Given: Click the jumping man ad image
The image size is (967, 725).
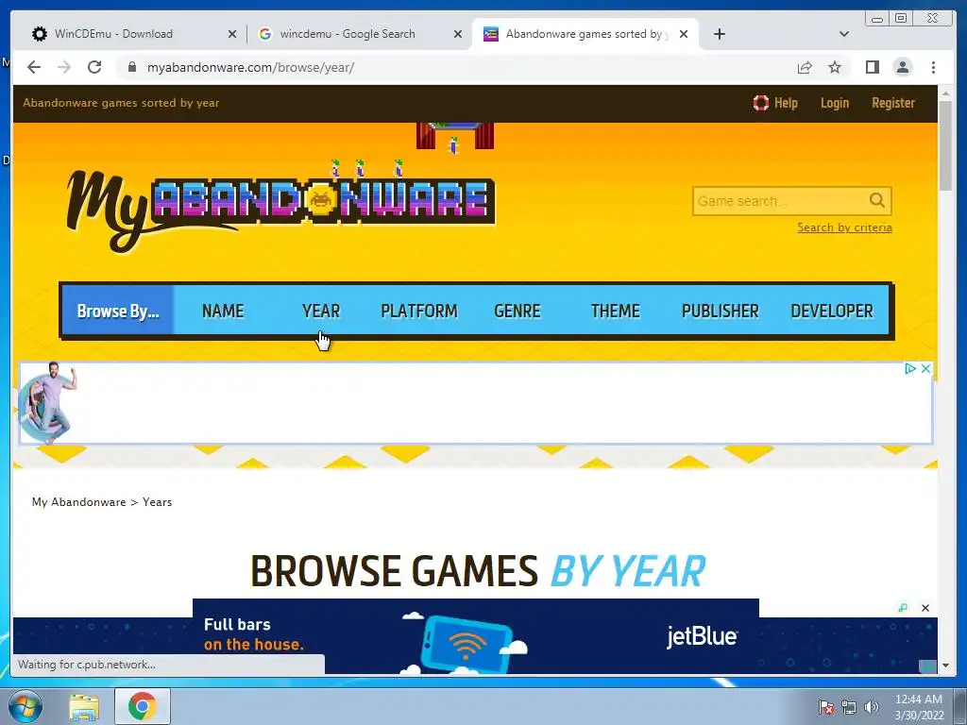Looking at the screenshot, I should click(49, 402).
